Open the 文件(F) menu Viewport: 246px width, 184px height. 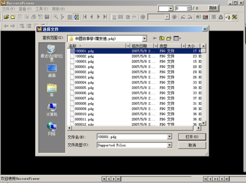click(8, 9)
